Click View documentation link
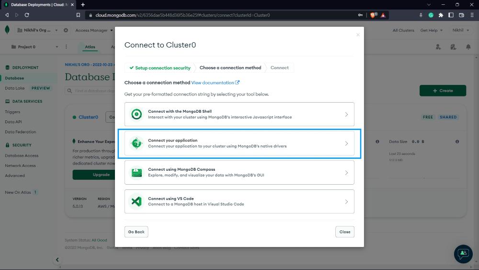The width and height of the screenshot is (479, 270). [x=216, y=82]
